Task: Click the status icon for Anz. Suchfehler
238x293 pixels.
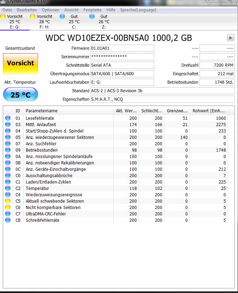Action: (8, 143)
